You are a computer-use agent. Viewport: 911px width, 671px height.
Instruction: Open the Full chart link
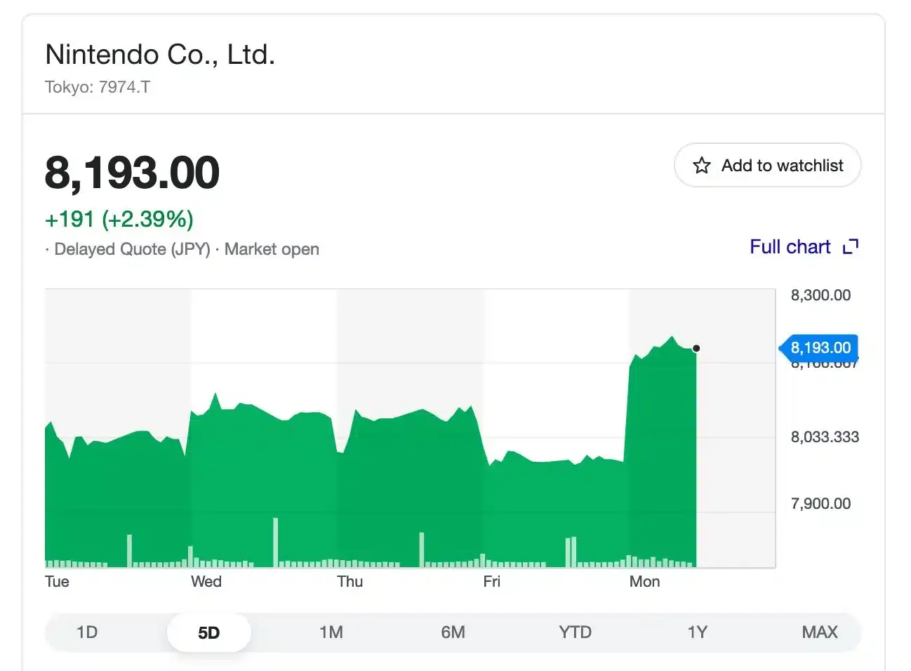pyautogui.click(x=790, y=247)
